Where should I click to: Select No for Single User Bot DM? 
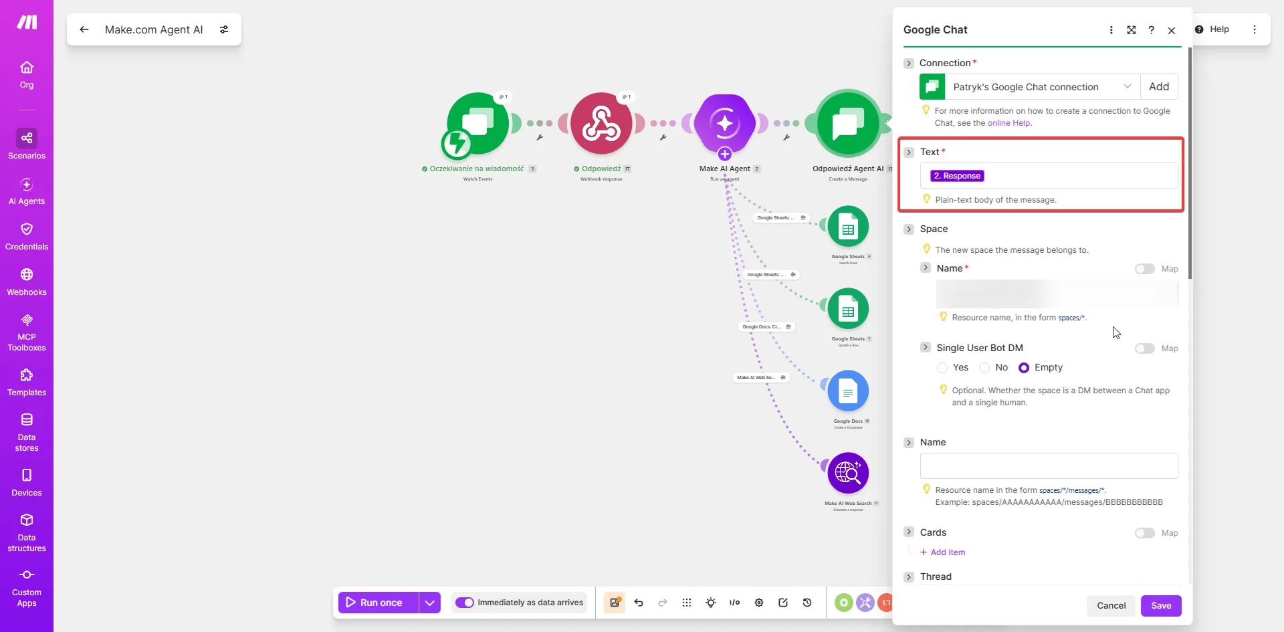click(x=984, y=368)
